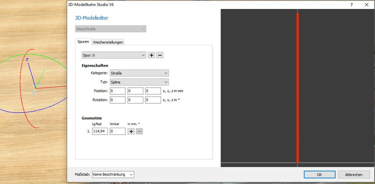
Task: Click the red track line in the preview
Action: pos(297,88)
